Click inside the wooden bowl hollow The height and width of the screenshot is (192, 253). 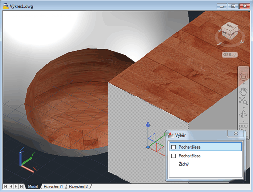(71, 102)
